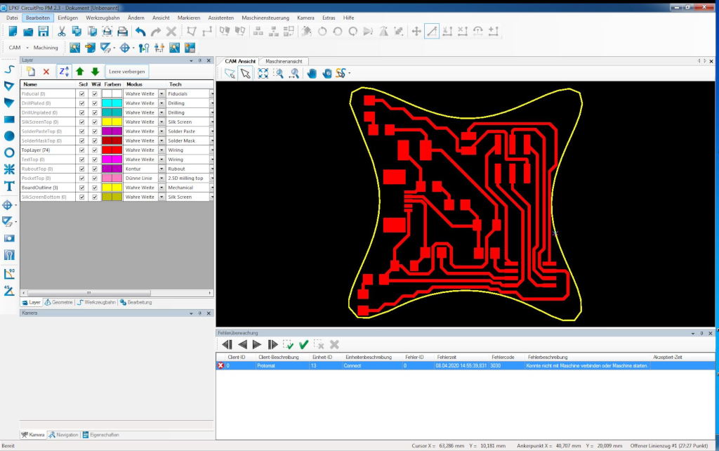
Task: Click the filled circle drawing tool
Action: coord(9,136)
